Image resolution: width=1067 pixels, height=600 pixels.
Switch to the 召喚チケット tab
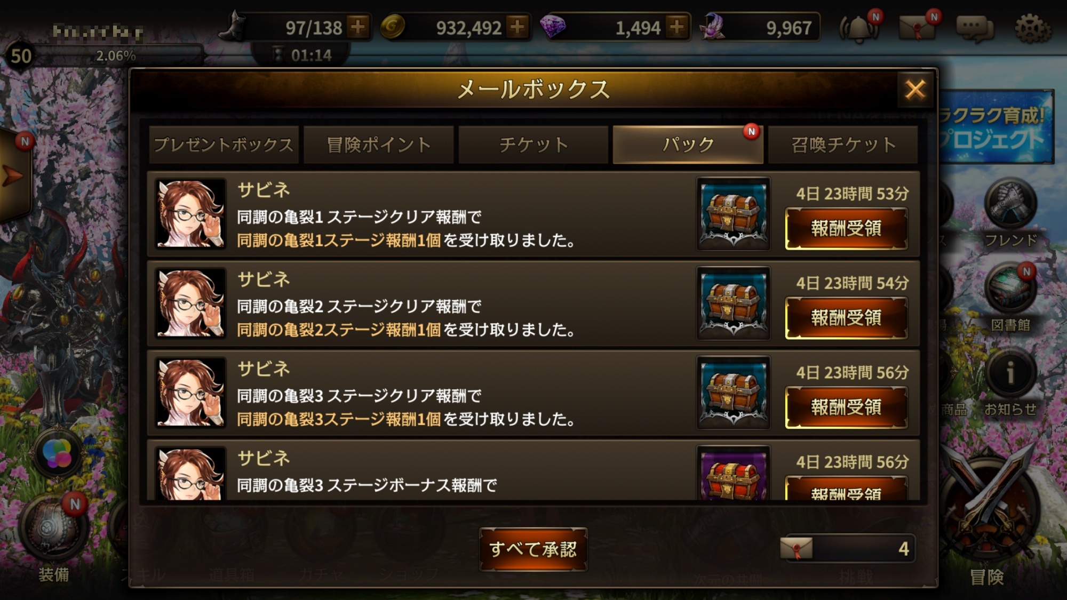click(843, 145)
